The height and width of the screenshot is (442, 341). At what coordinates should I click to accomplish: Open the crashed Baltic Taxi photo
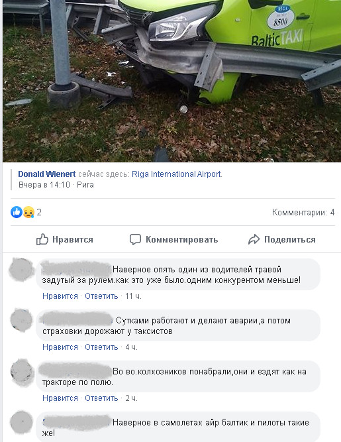171,81
